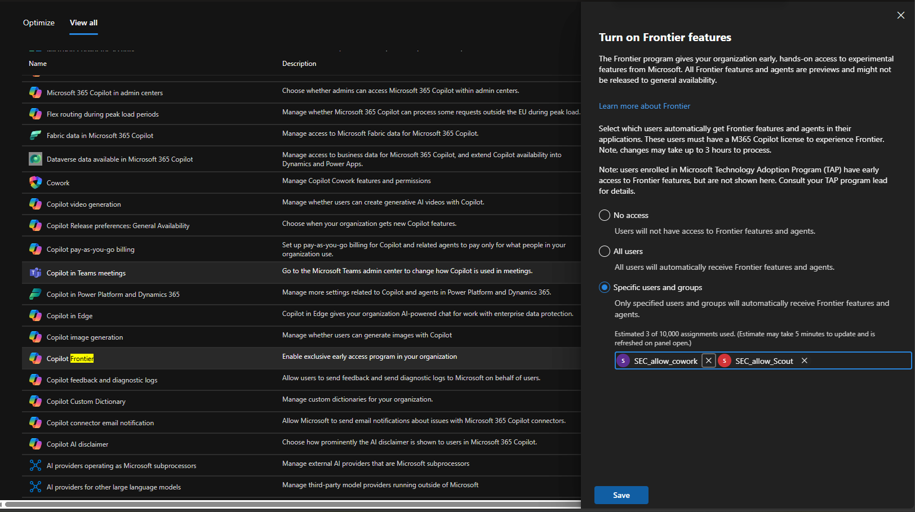The height and width of the screenshot is (512, 915).
Task: Click the Copilot Custom Dictionary icon
Action: coord(35,401)
